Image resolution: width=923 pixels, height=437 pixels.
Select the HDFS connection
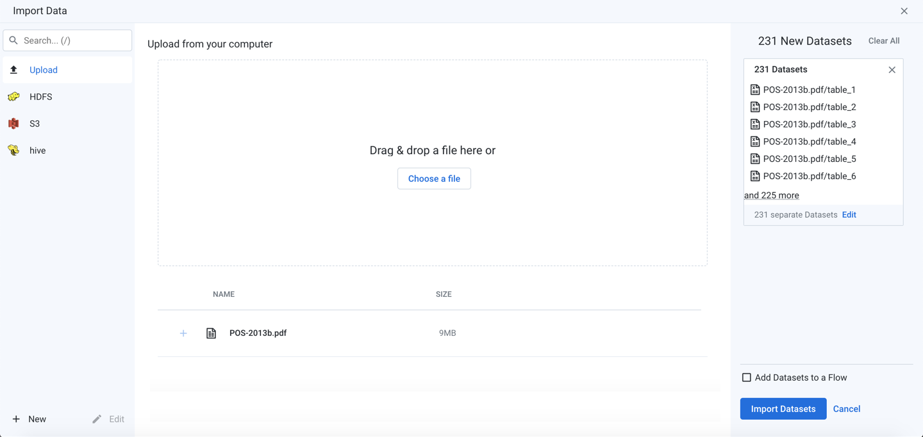tap(41, 97)
